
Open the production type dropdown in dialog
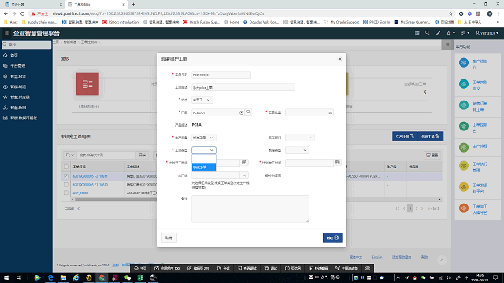[x=204, y=138]
